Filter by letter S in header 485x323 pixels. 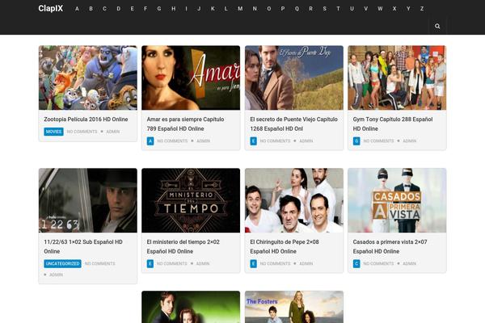(x=324, y=9)
